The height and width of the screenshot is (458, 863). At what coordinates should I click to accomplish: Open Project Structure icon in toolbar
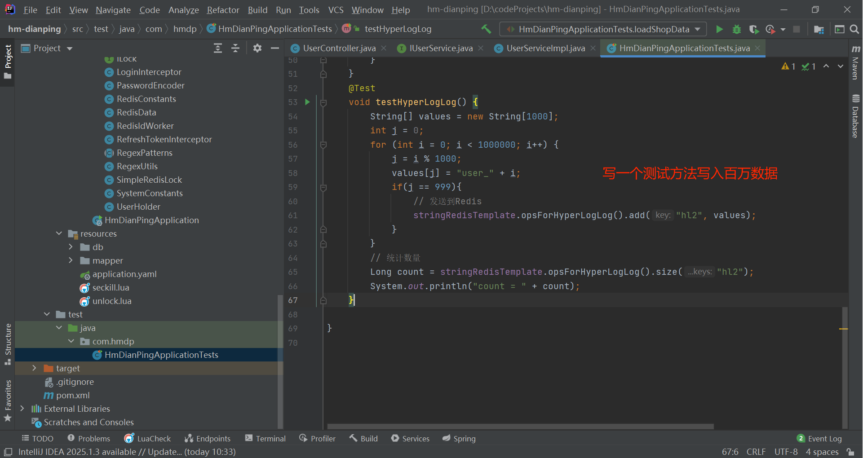tap(819, 29)
